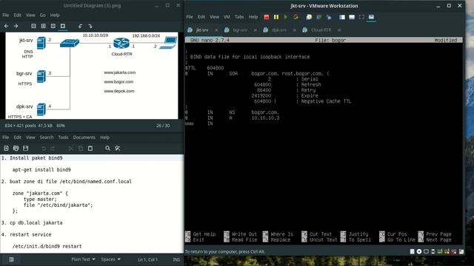Viewport: 474px width, 266px height.
Task: Click Ln 1, Col 1 position indicator
Action: [x=147, y=259]
